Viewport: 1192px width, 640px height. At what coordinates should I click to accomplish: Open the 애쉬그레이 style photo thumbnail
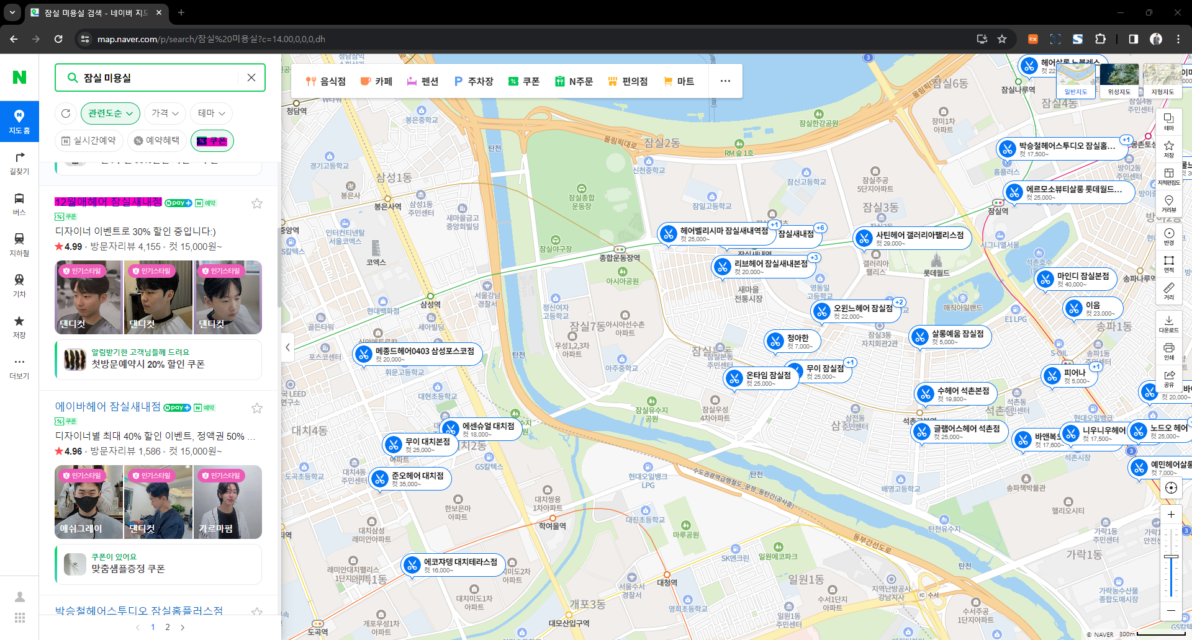coord(89,502)
